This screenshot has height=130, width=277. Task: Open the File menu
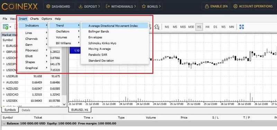click(x=5, y=19)
